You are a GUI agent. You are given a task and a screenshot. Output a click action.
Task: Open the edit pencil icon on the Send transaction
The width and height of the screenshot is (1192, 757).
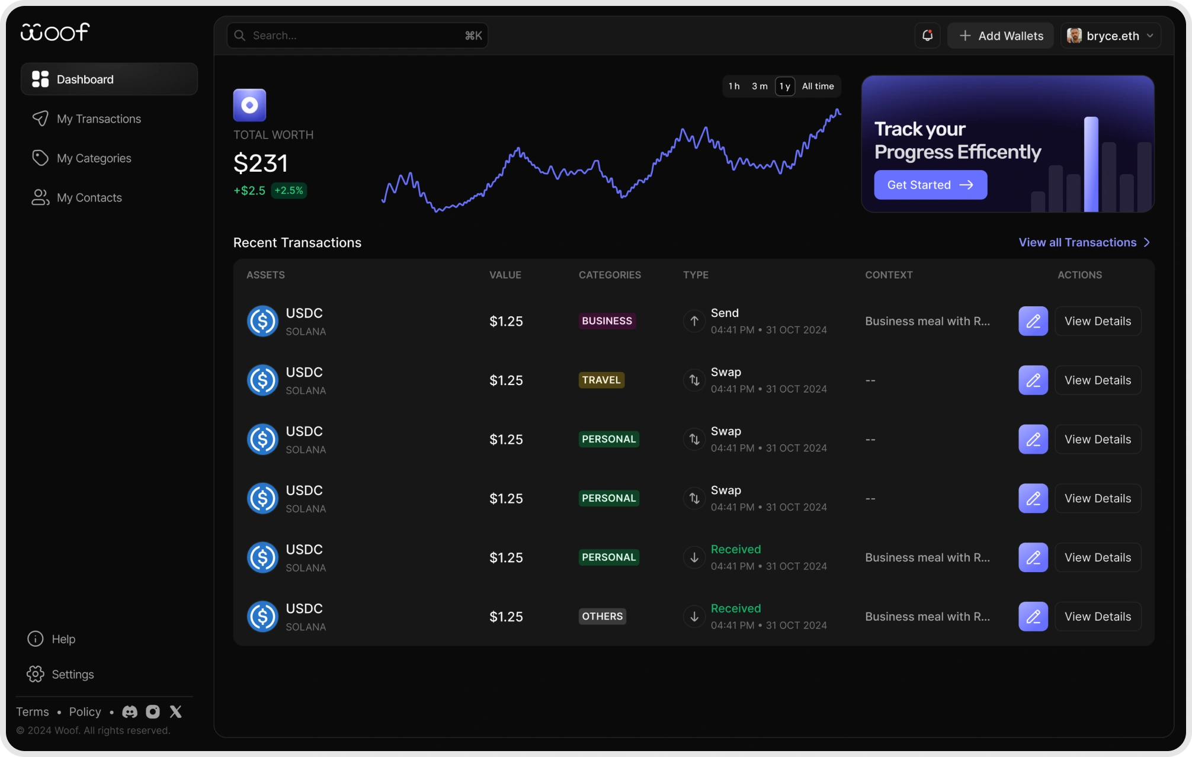click(1033, 321)
